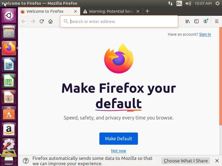Go forward using the forward arrow

pos(33,22)
